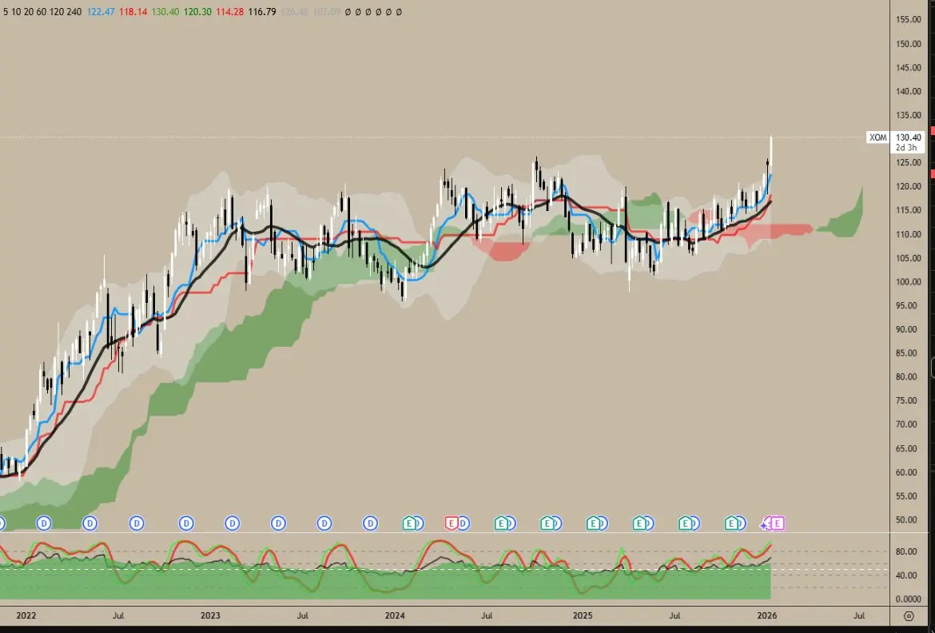Screen dimensions: 935x633
Task: Click the 145.00 price axis label
Action: (x=908, y=67)
